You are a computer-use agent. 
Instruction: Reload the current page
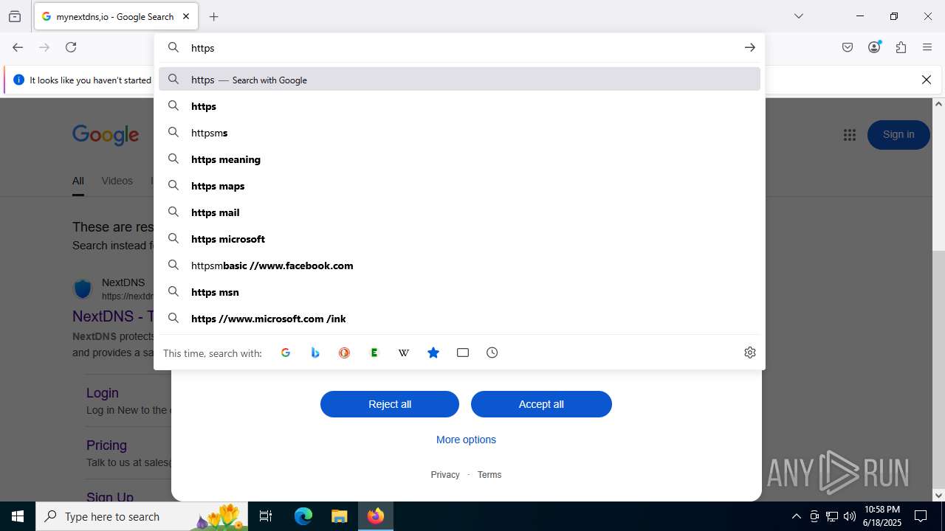point(71,47)
